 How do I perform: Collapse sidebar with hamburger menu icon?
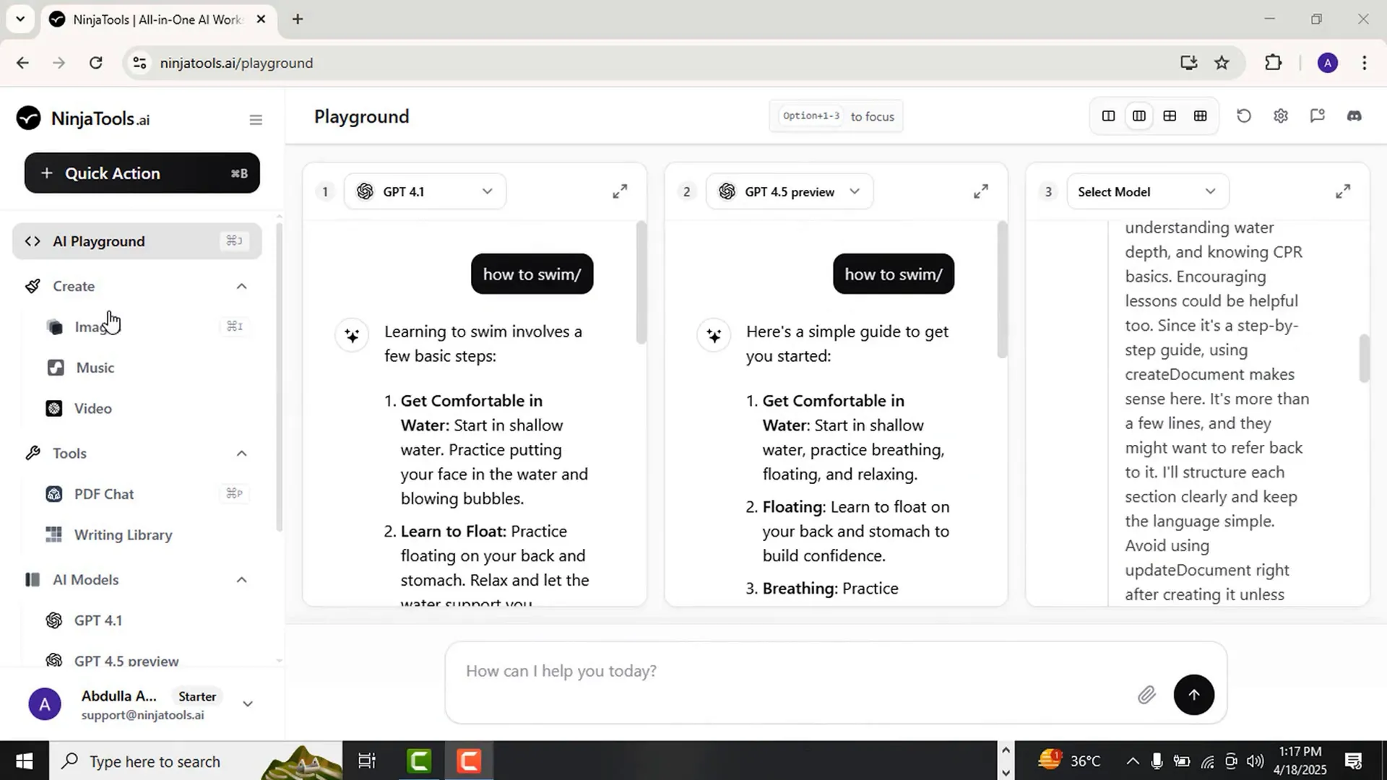(x=256, y=120)
